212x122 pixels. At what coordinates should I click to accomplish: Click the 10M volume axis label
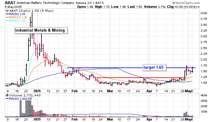(204, 112)
